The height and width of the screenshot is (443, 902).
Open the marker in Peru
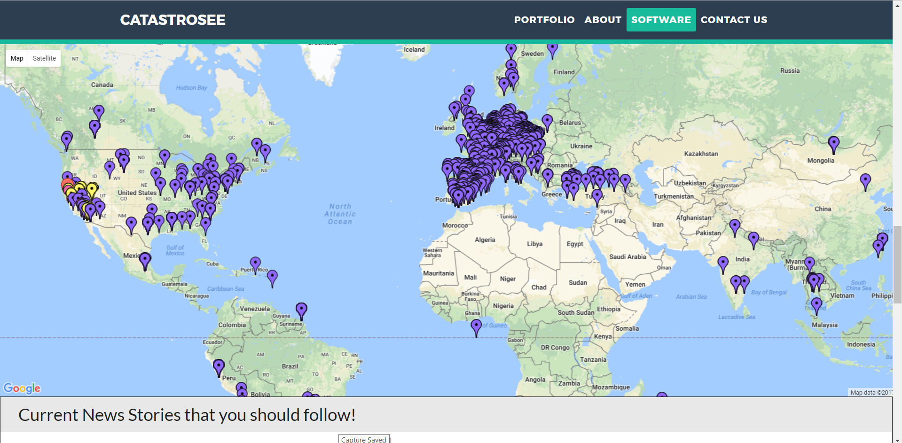(x=219, y=368)
